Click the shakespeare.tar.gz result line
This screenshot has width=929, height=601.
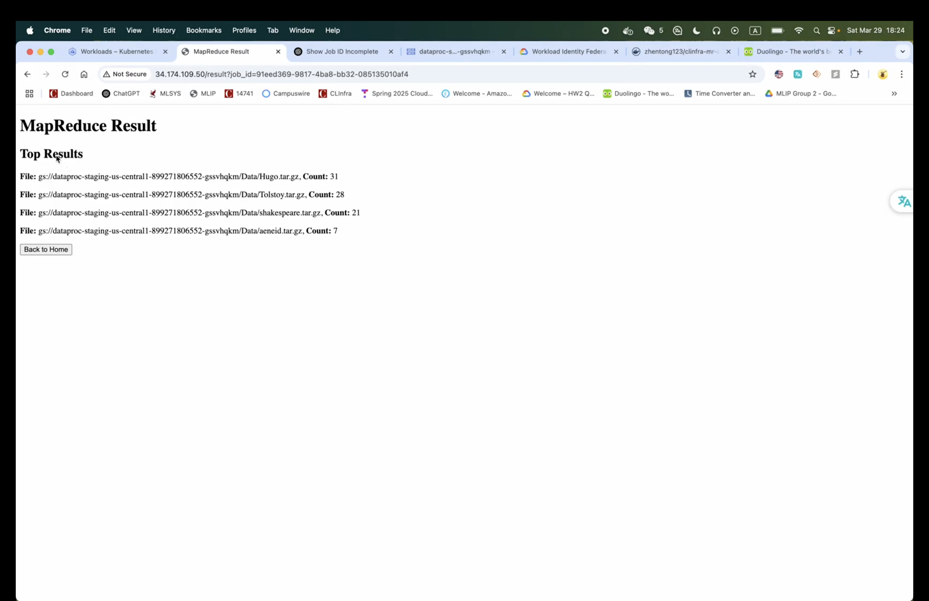[190, 213]
